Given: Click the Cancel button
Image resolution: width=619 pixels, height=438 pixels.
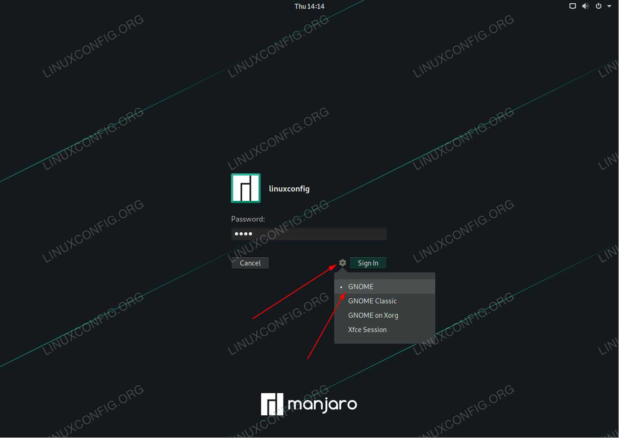Looking at the screenshot, I should click(250, 263).
